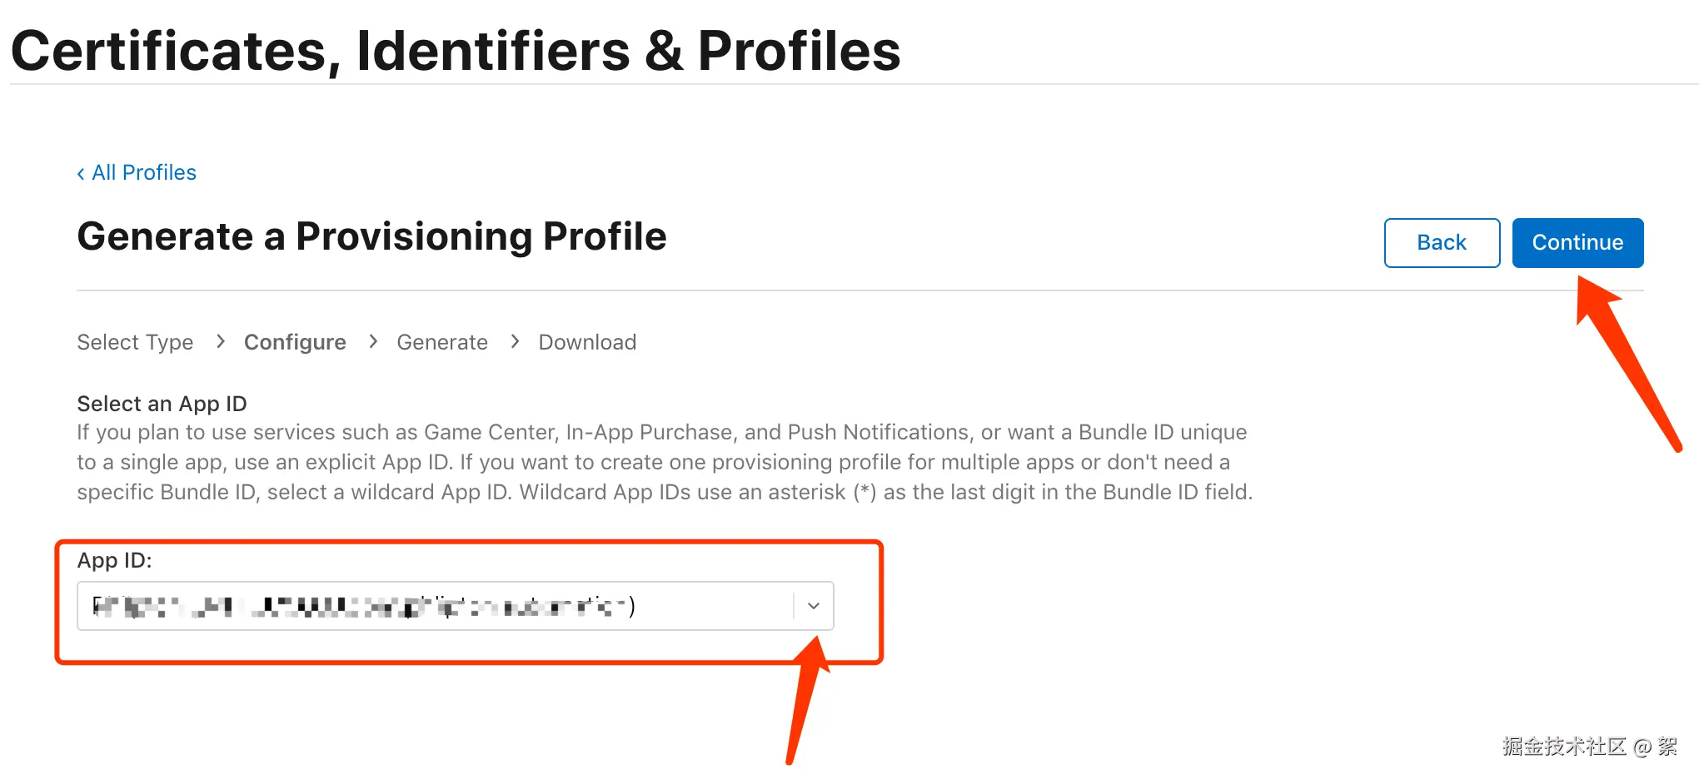The image size is (1699, 779).
Task: Click the Select an App ID heading
Action: tap(162, 404)
